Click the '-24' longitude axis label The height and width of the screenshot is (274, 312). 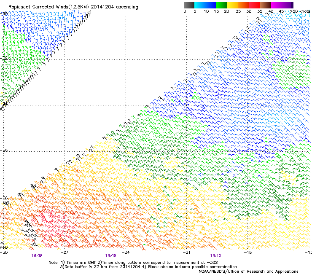click(126, 253)
